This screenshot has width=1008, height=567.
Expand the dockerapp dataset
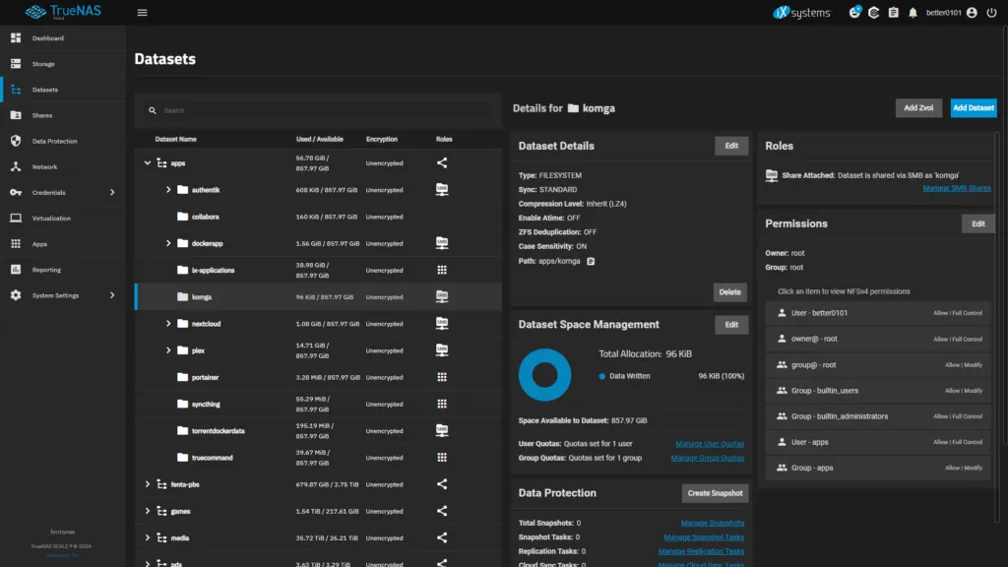pyautogui.click(x=167, y=243)
